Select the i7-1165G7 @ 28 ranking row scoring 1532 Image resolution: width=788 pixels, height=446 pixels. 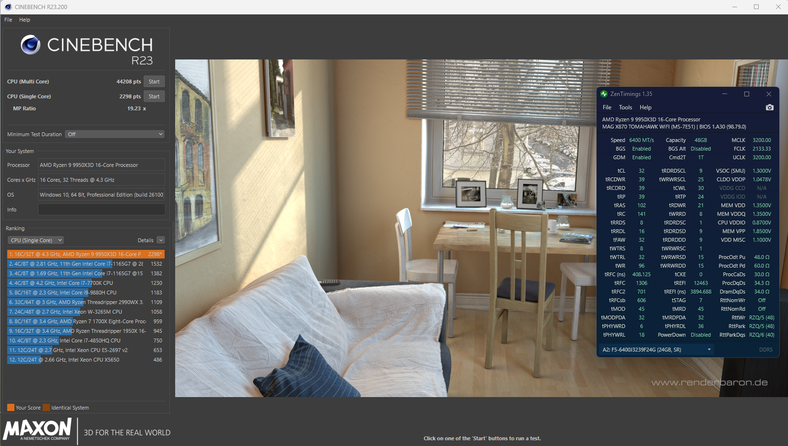86,264
